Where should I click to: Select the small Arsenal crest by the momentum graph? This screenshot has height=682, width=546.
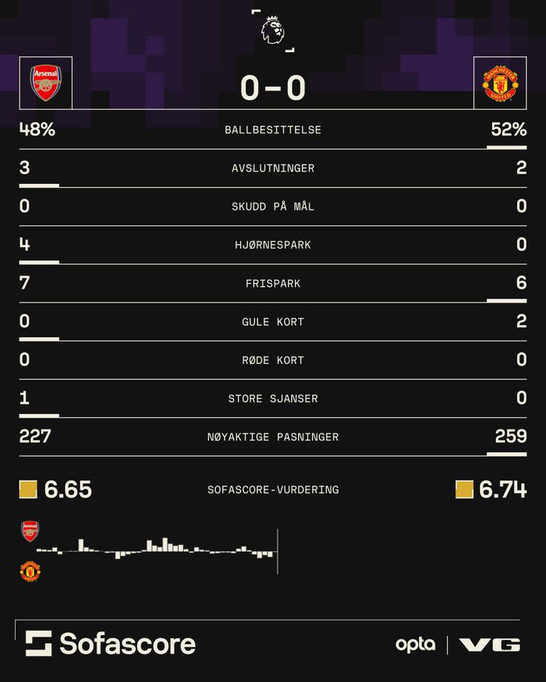pyautogui.click(x=30, y=532)
